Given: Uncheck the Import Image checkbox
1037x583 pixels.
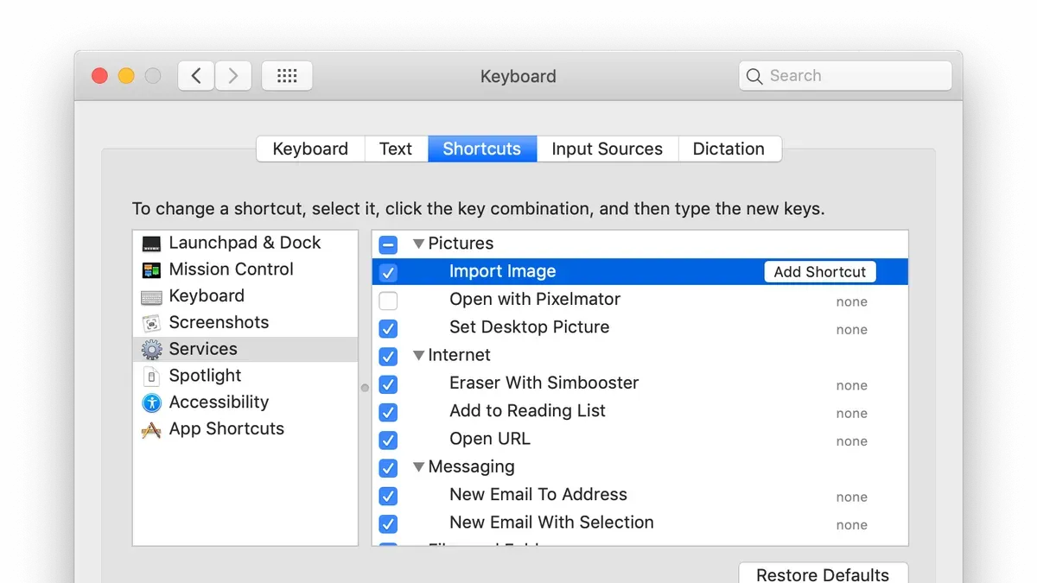Looking at the screenshot, I should point(388,273).
